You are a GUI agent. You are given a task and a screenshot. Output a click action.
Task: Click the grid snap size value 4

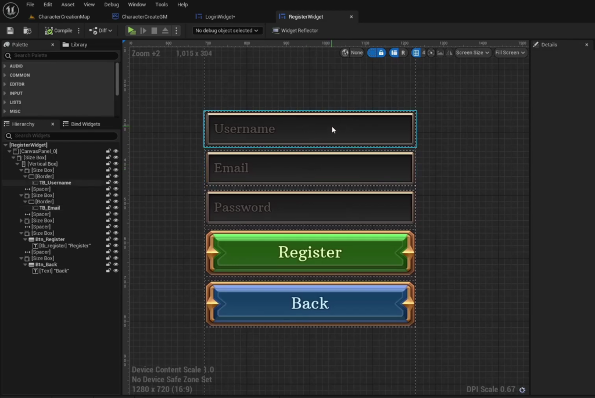coord(424,53)
